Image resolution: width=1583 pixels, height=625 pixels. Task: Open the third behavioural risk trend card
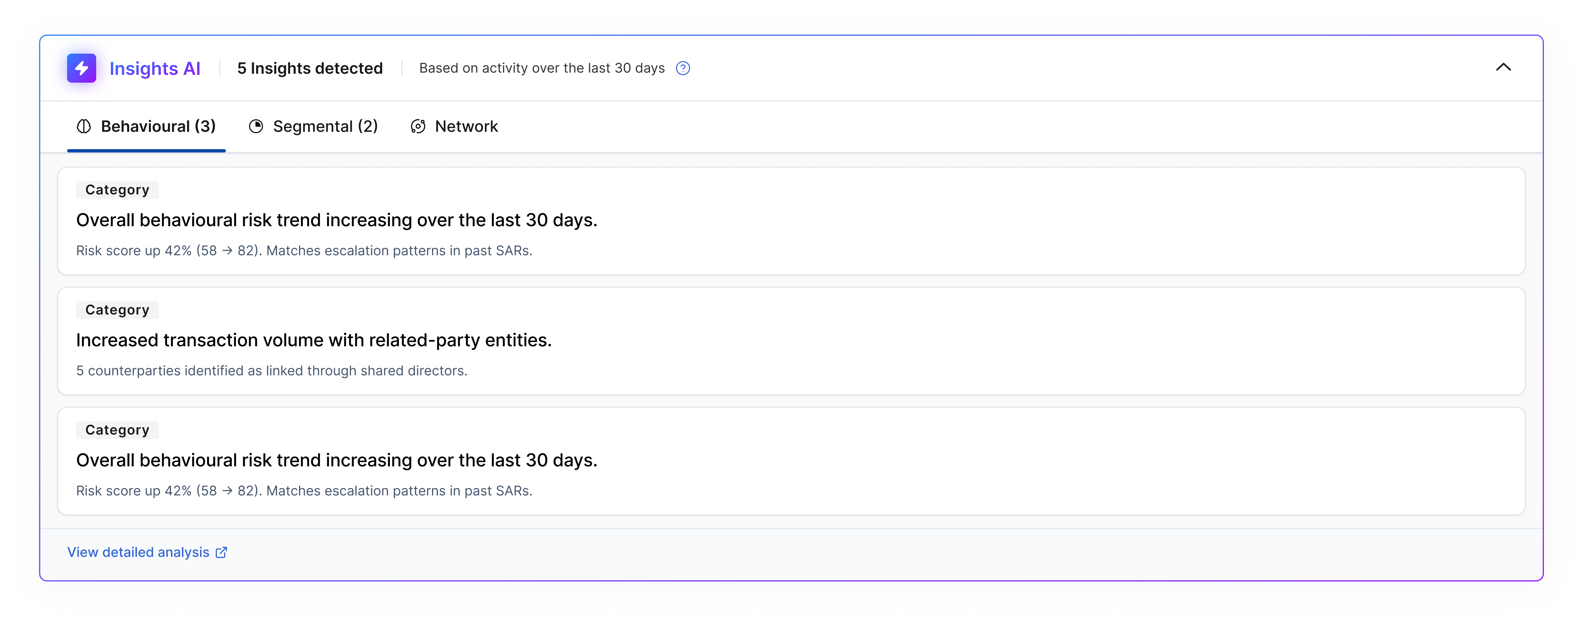click(x=337, y=460)
